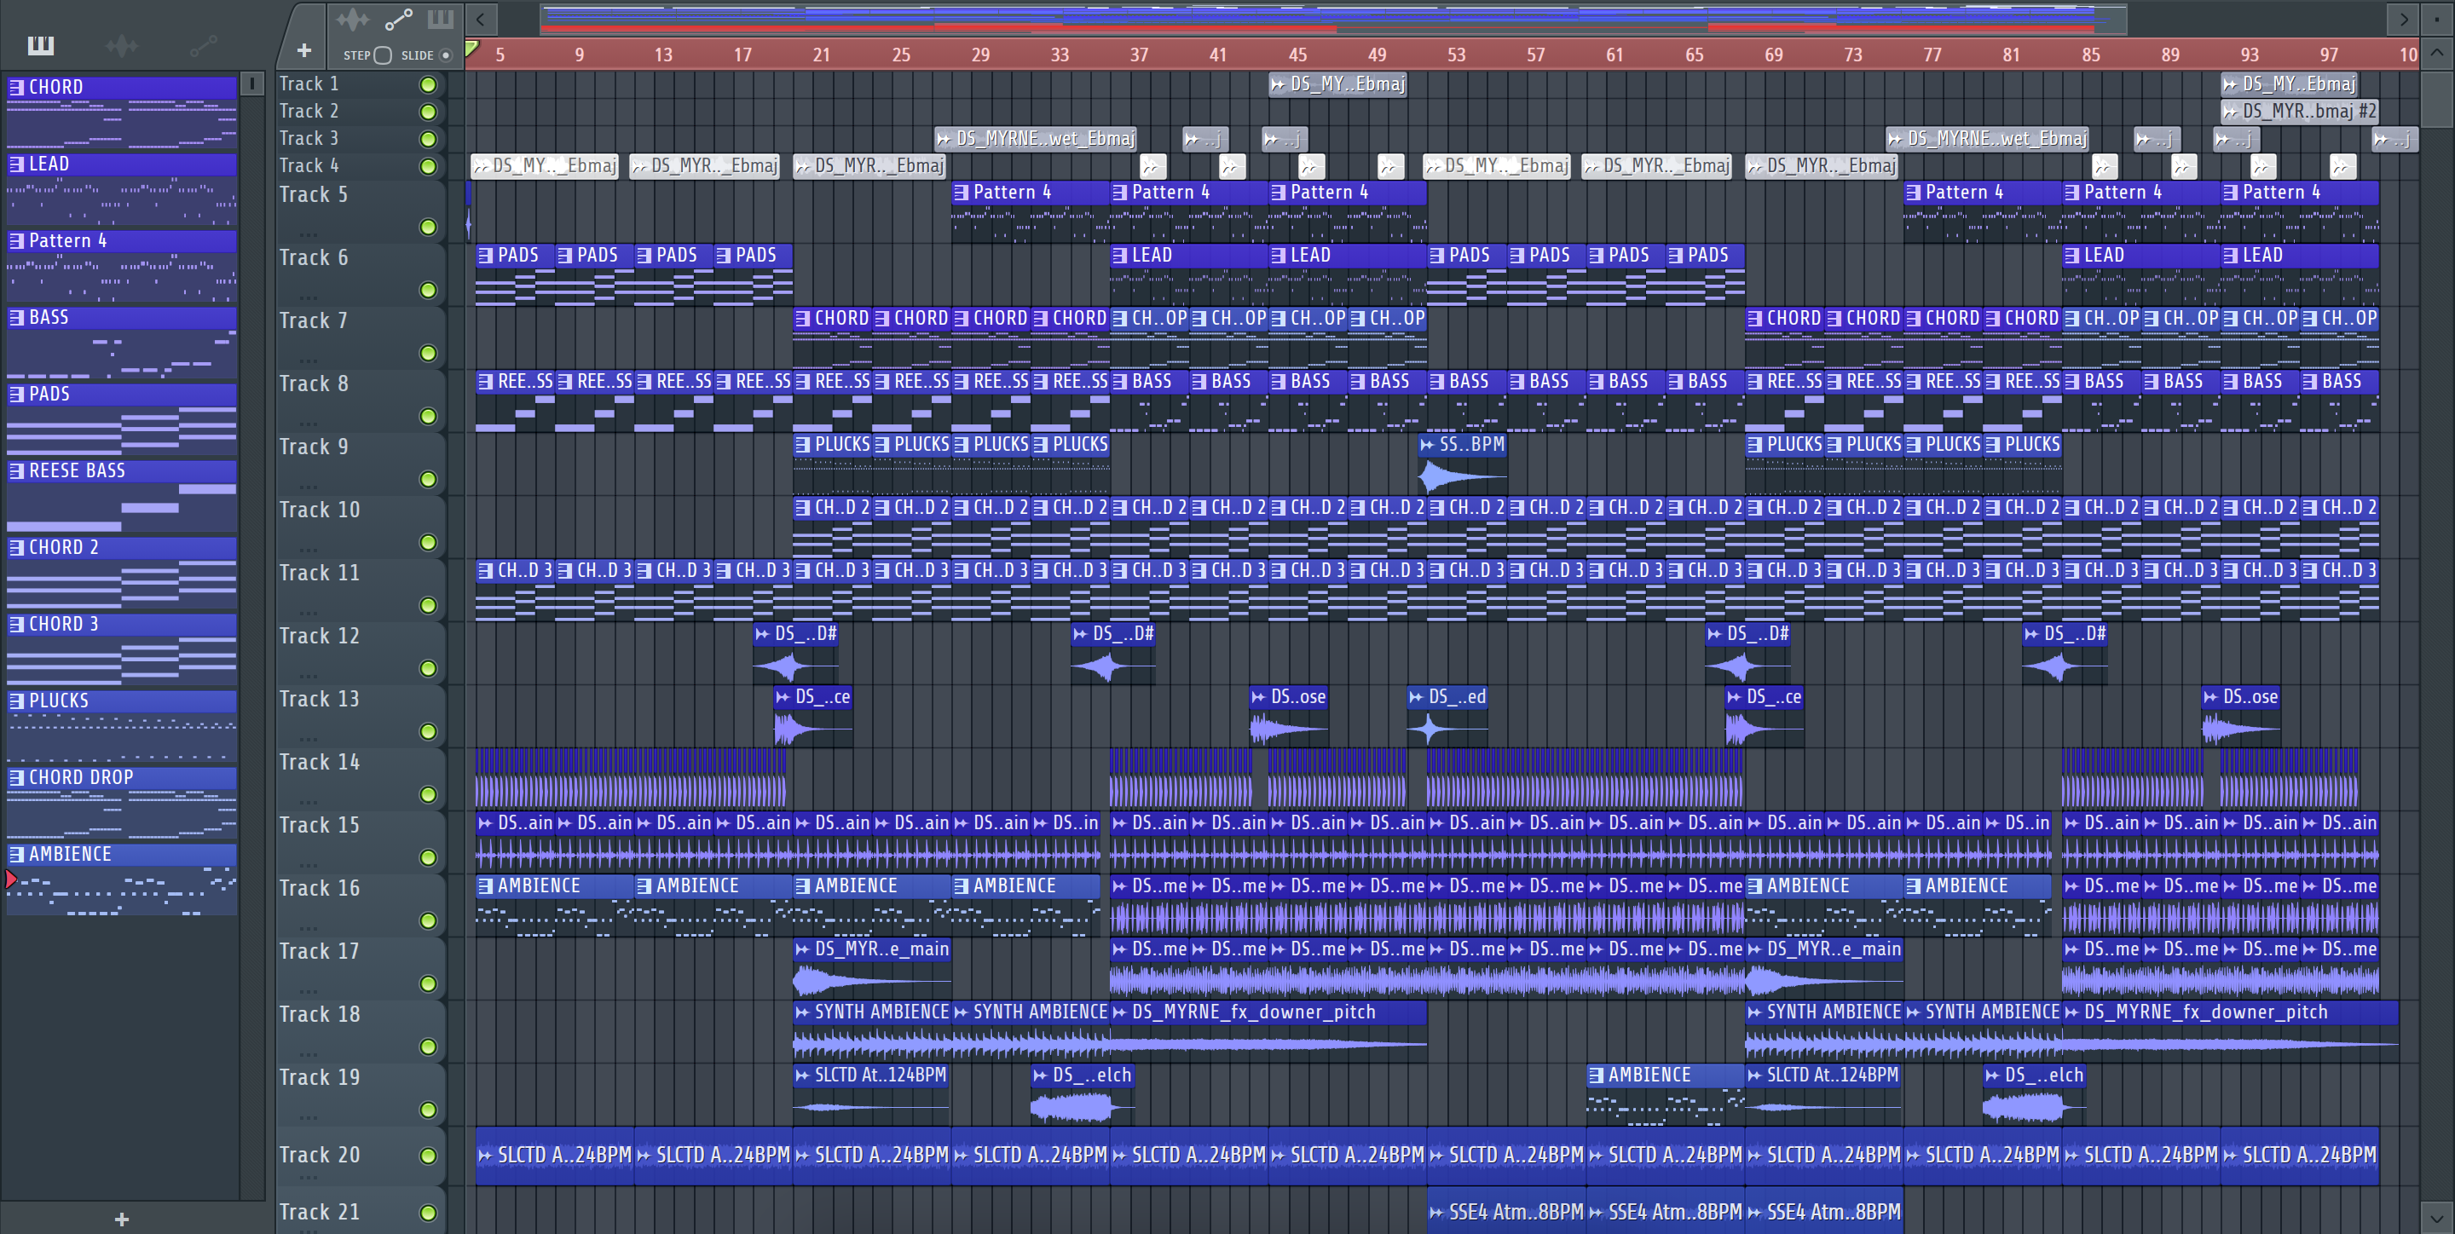Click the PADS pattern icon in picker list
2455x1234 pixels.
[16, 395]
